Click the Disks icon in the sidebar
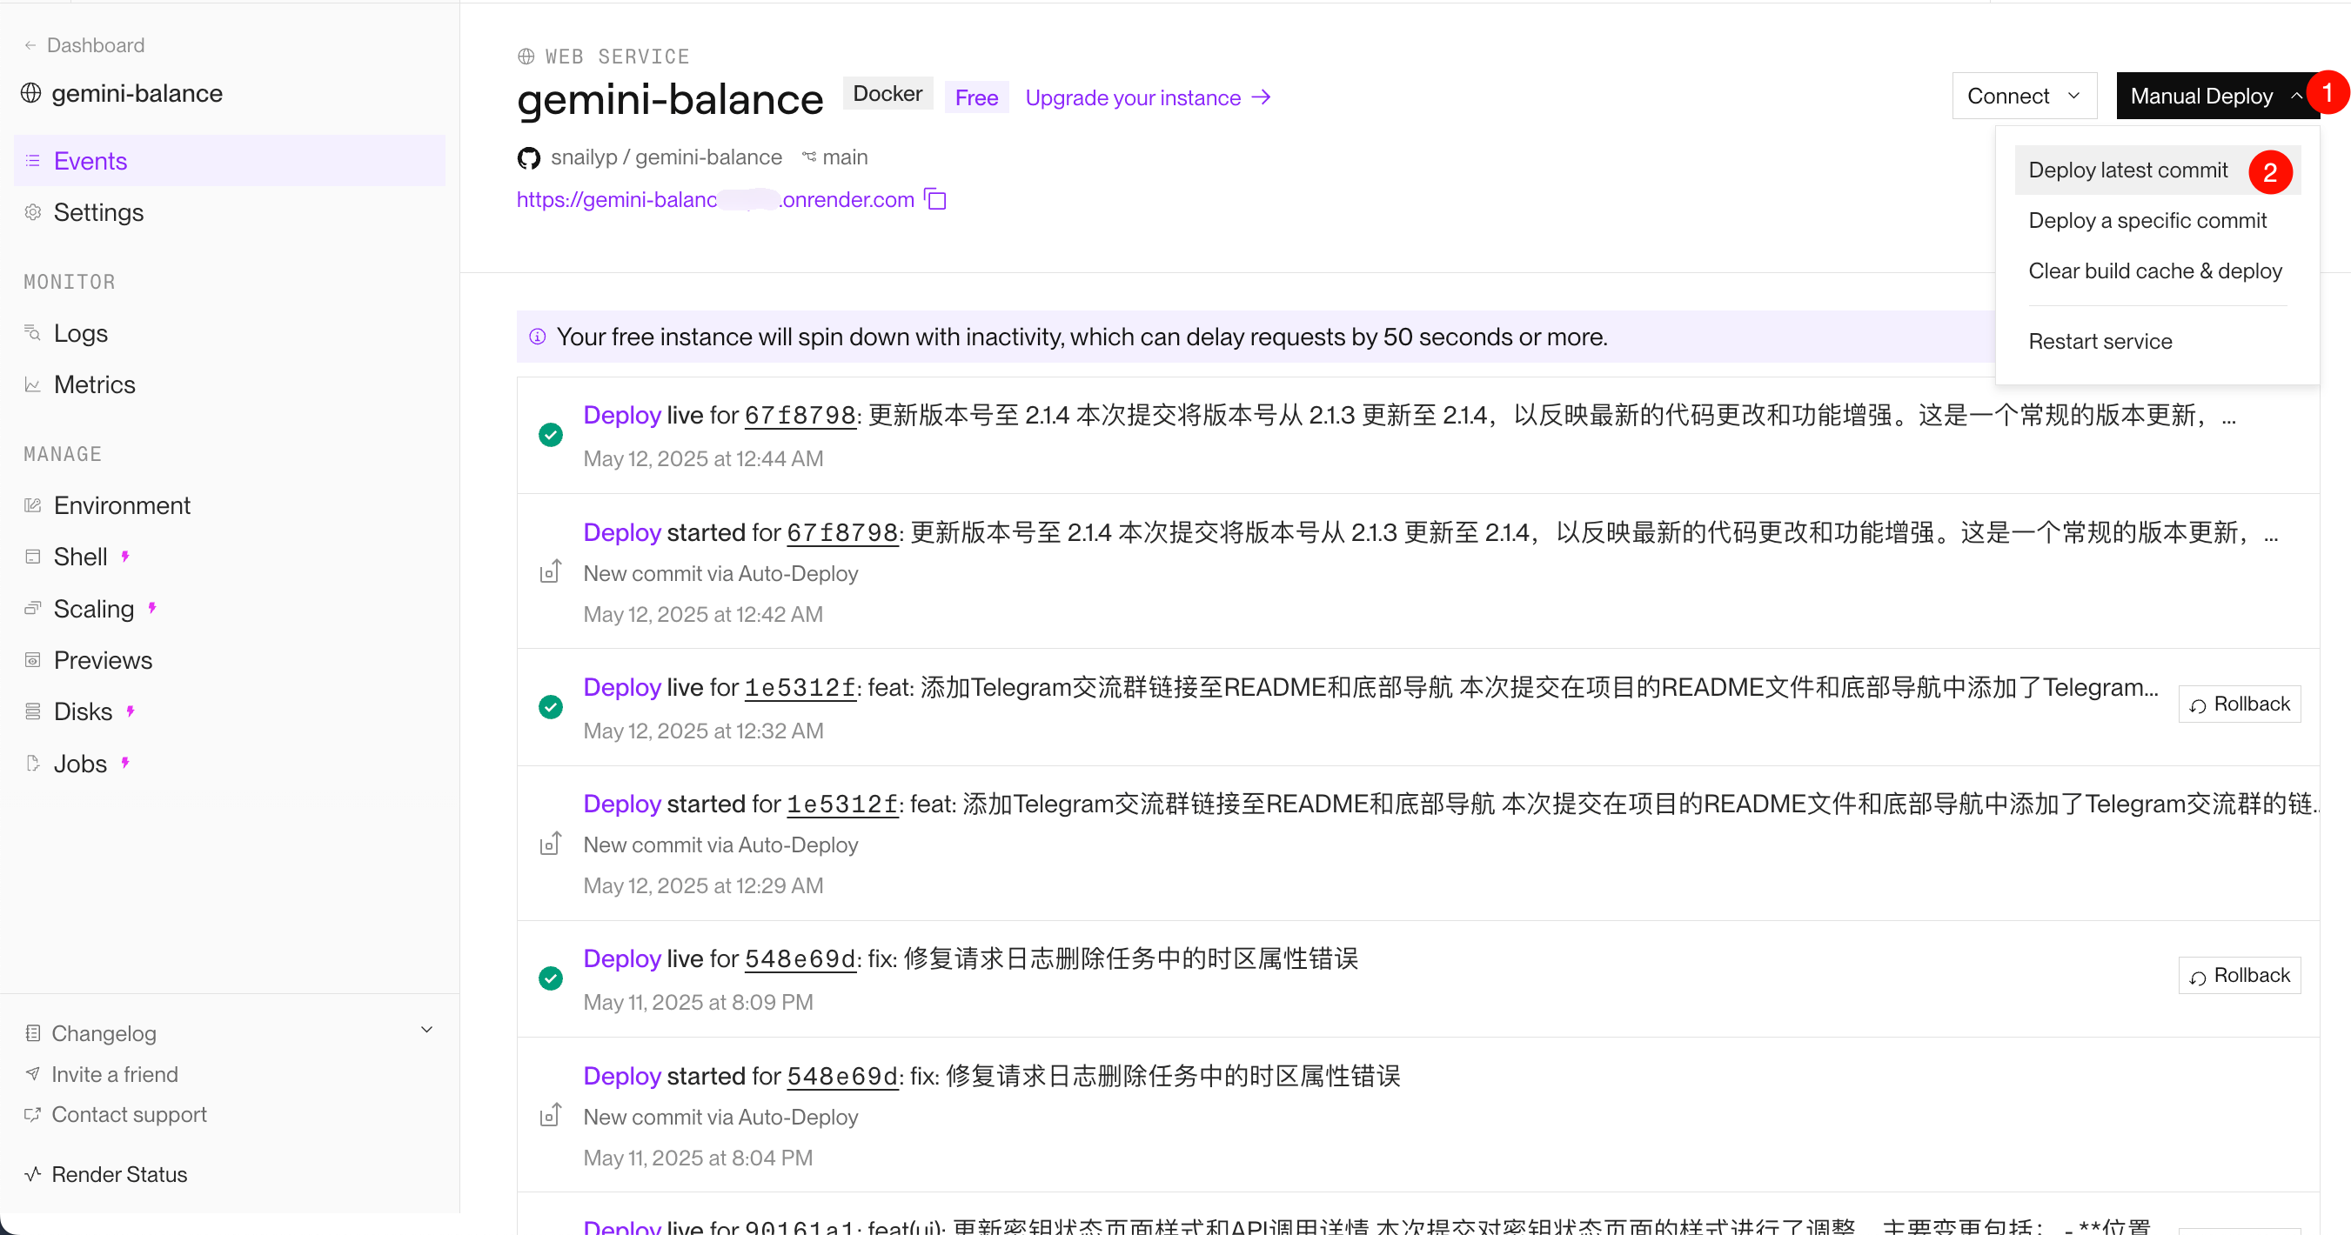The image size is (2351, 1235). pyautogui.click(x=33, y=711)
